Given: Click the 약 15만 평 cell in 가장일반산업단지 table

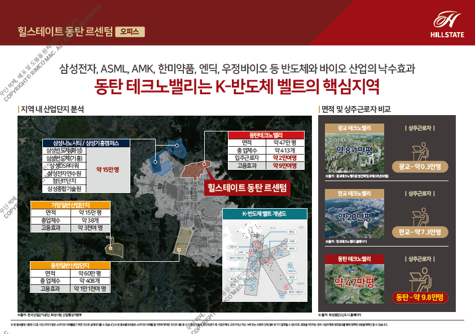Looking at the screenshot, I should click(x=90, y=213).
